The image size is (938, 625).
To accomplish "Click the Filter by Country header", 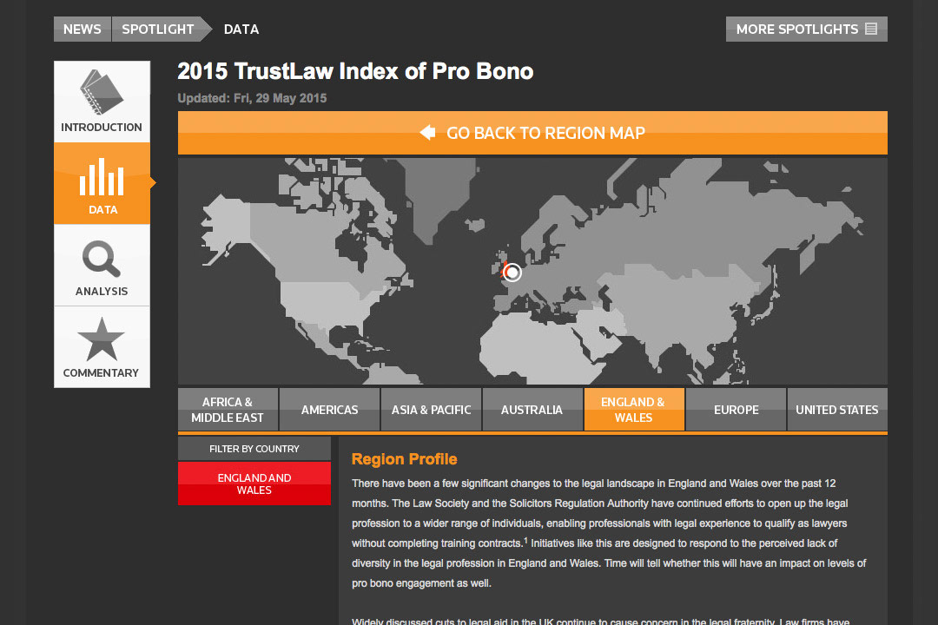I will point(254,449).
